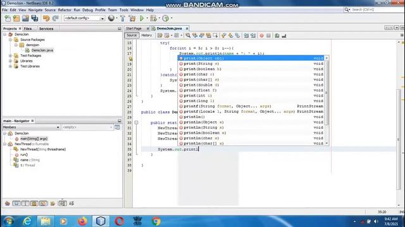This screenshot has width=405, height=227.
Task: Click the Open Project toolbar icon
Action: click(x=25, y=18)
